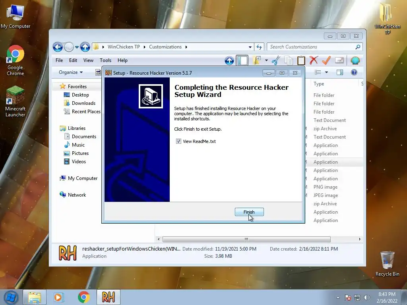Click the PNG image type entry
The width and height of the screenshot is (407, 305).
click(326, 187)
